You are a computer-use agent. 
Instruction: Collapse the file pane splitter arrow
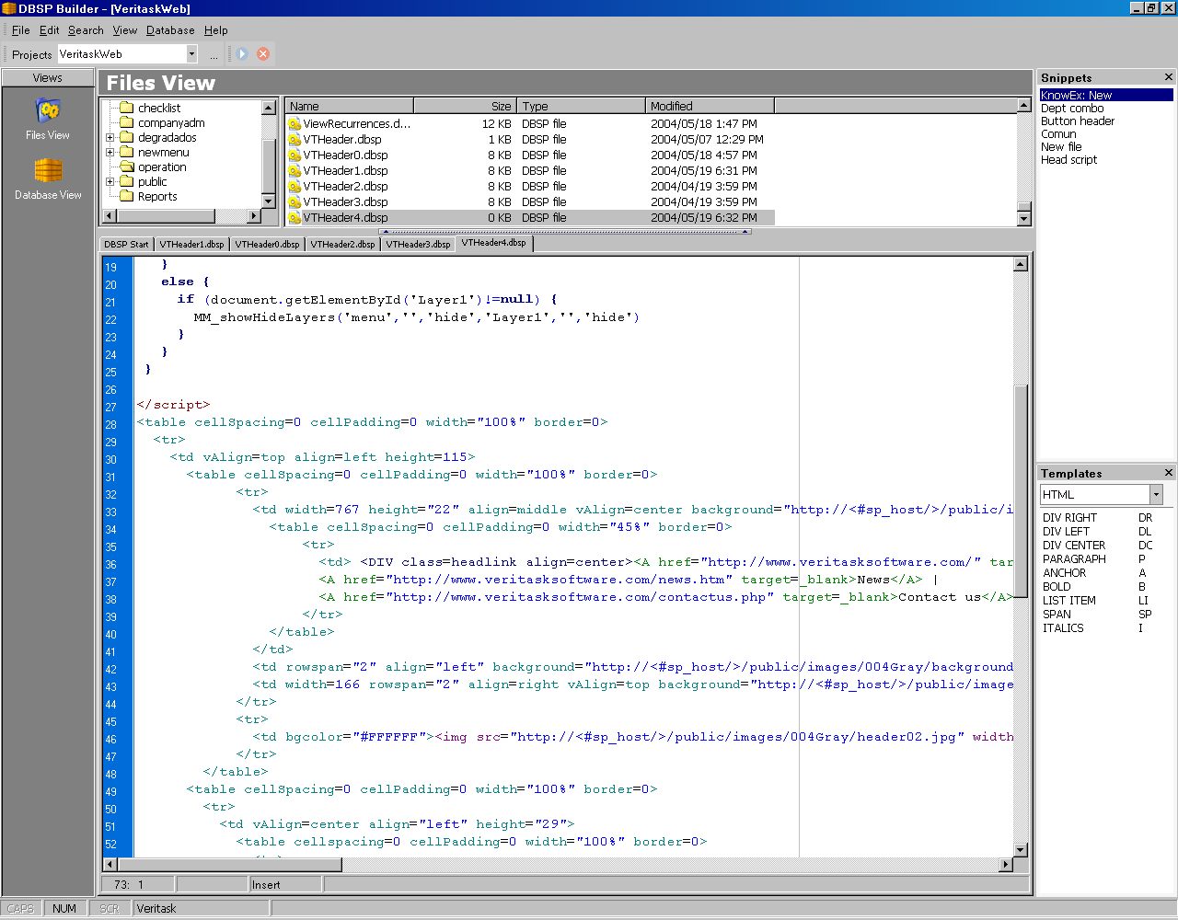click(x=566, y=232)
